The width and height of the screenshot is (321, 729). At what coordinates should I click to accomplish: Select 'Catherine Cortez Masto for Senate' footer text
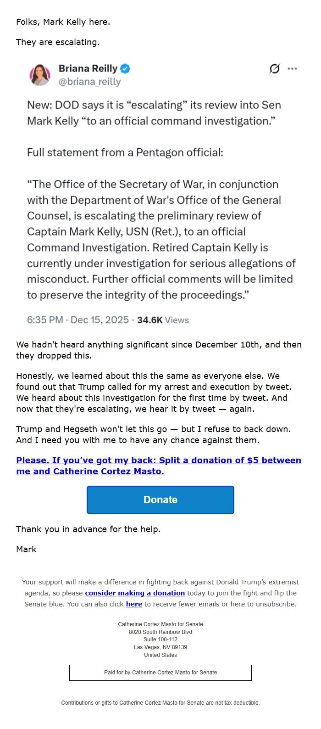[160, 624]
